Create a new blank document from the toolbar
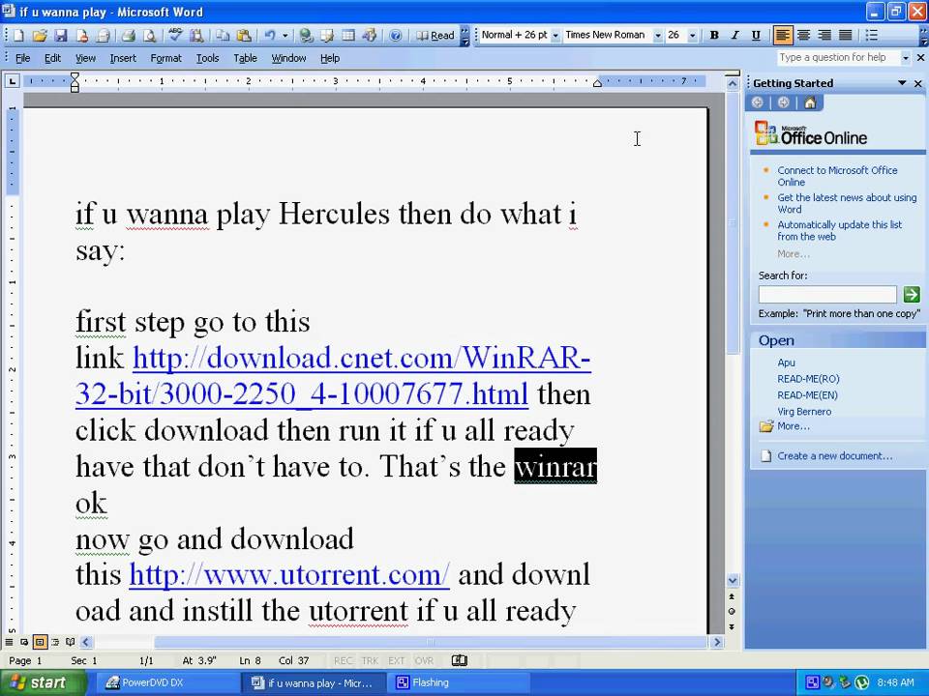The image size is (929, 696). (x=18, y=36)
